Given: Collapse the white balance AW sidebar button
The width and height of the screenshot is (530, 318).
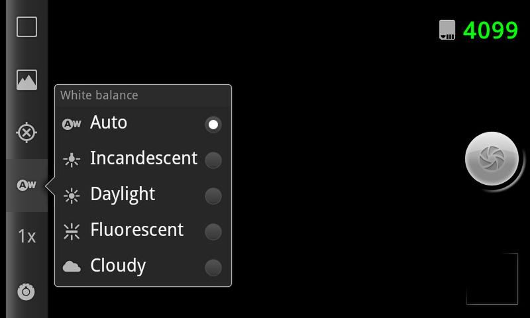Looking at the screenshot, I should [x=26, y=185].
